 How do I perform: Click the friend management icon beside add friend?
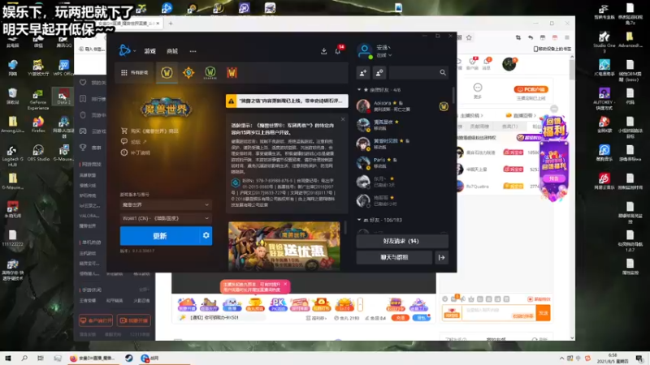coord(379,73)
